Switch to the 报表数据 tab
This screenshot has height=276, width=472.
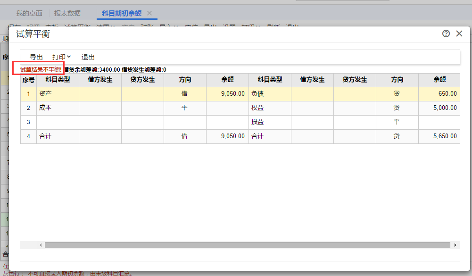[x=67, y=13]
